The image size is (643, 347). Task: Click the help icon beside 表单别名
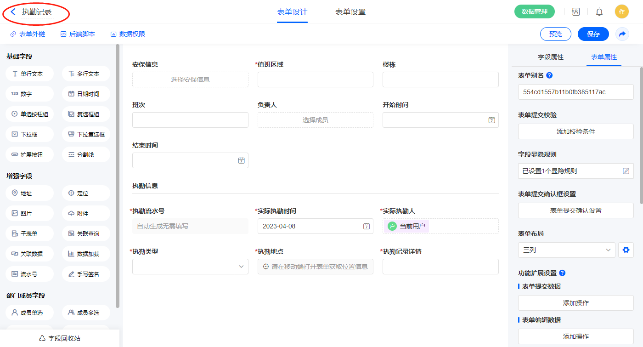[x=549, y=75]
